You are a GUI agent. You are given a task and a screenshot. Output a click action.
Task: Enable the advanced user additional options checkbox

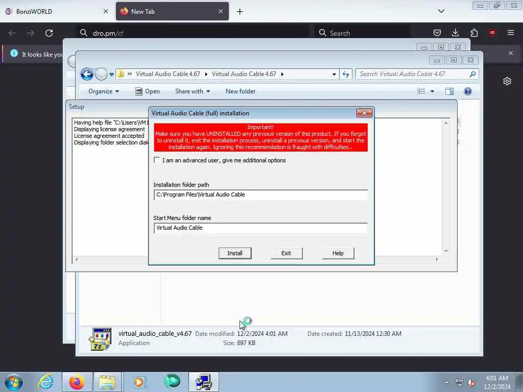point(157,160)
